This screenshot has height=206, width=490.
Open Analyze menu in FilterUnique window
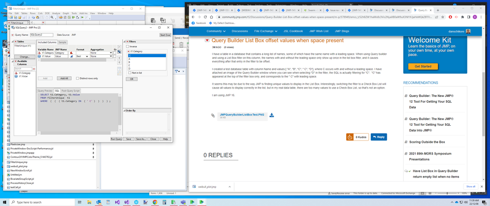pos(56,13)
